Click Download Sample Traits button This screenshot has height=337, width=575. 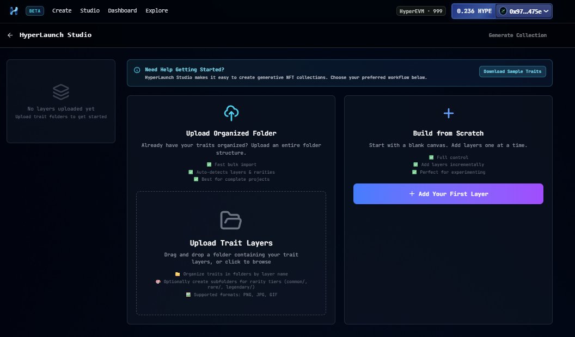[512, 71]
